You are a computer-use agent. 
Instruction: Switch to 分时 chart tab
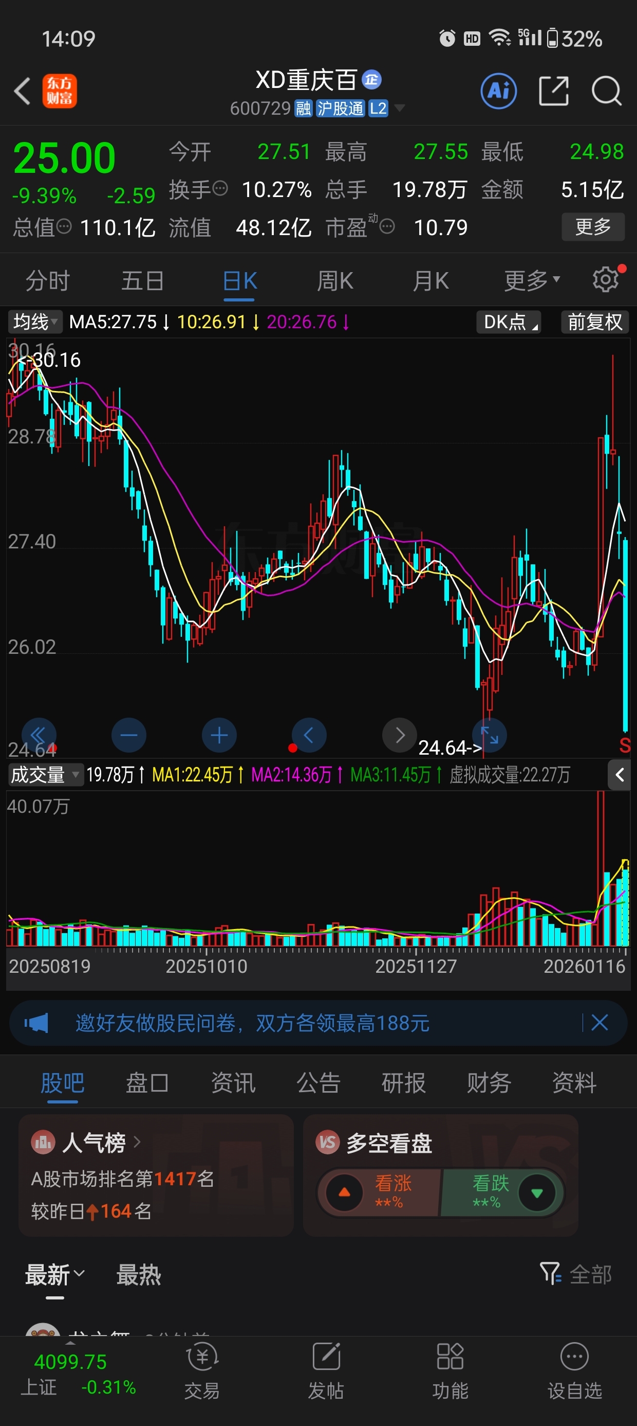coord(48,281)
